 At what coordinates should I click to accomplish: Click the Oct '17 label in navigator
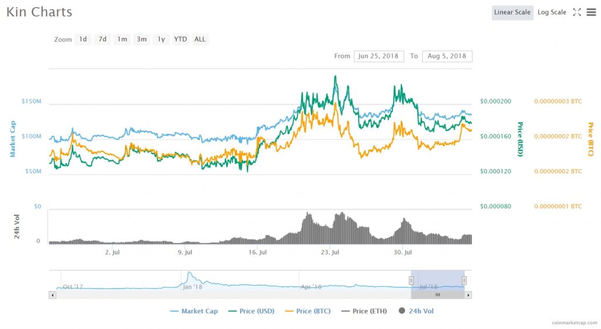coord(73,287)
